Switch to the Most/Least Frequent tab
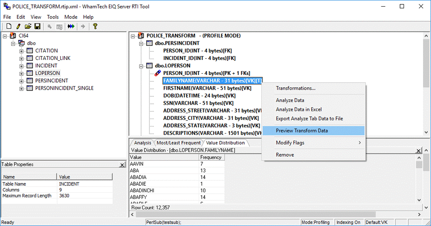 (x=179, y=143)
